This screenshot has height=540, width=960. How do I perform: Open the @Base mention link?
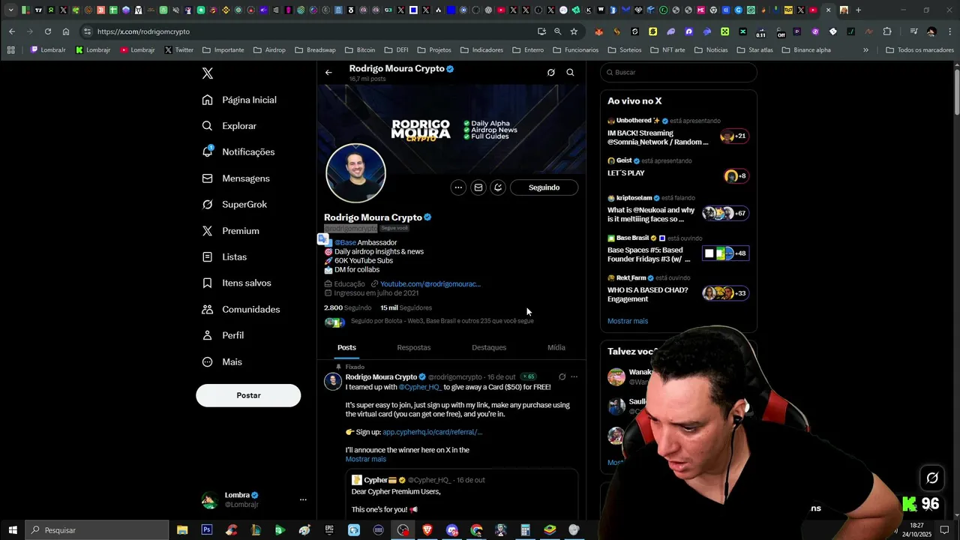[x=345, y=242]
